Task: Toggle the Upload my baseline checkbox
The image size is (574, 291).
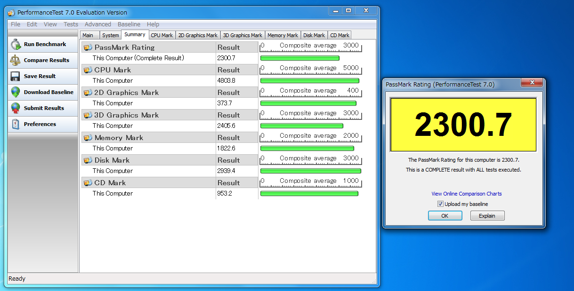Action: [x=440, y=204]
